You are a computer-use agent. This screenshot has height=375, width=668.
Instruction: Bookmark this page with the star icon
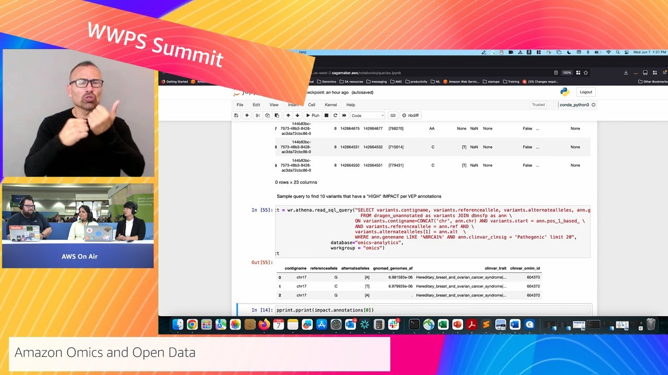tap(586, 73)
